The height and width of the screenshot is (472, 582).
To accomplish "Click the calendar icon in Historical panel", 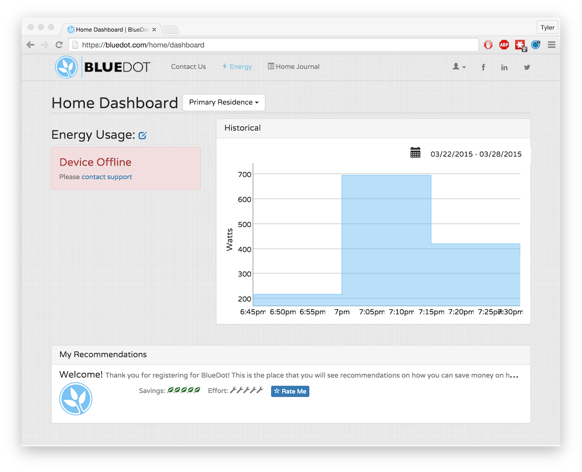I will click(416, 153).
